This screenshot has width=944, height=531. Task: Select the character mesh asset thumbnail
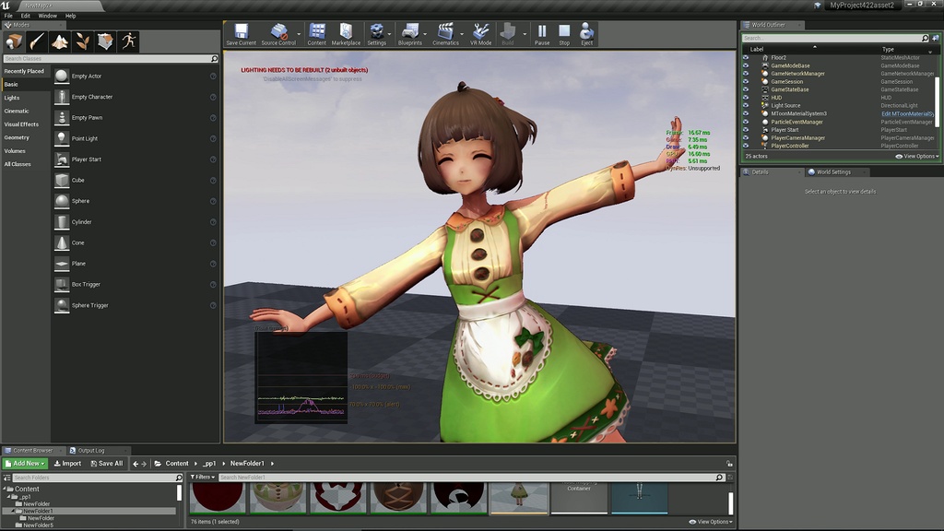tap(519, 499)
